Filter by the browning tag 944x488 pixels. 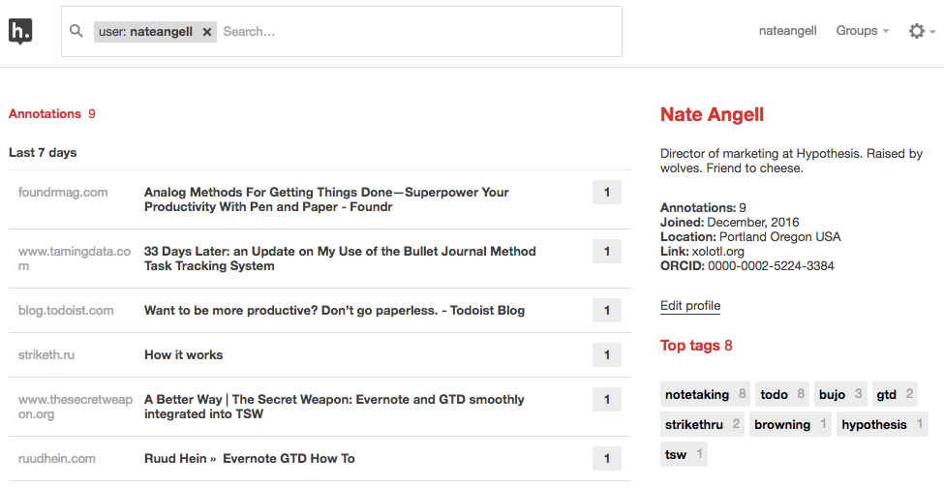pyautogui.click(x=790, y=424)
